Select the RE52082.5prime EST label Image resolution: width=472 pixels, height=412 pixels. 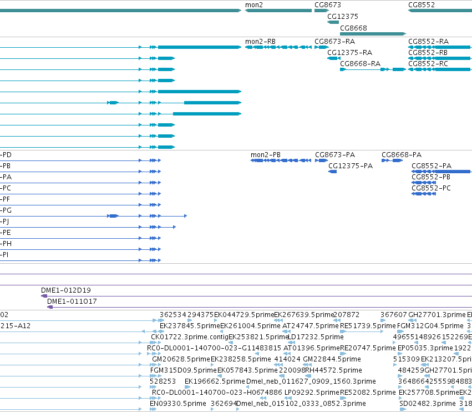pyautogui.click(x=368, y=393)
